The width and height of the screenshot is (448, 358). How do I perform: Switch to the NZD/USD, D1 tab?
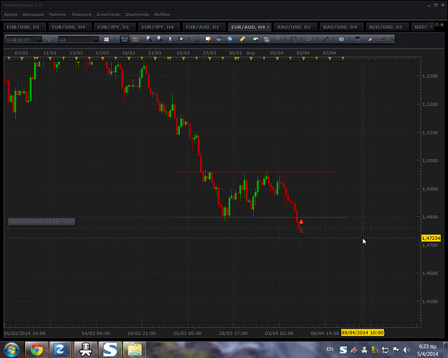(x=386, y=27)
